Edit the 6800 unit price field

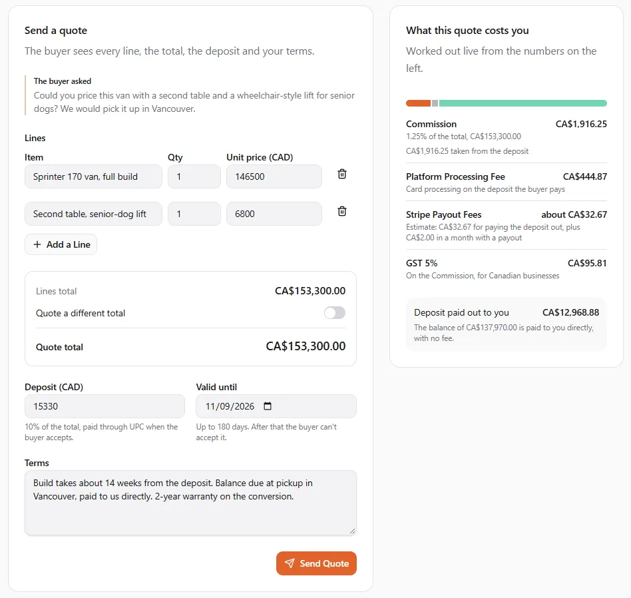(274, 214)
